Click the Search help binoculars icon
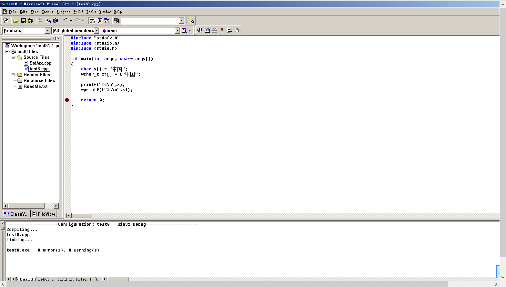This screenshot has width=506, height=287. 191,21
